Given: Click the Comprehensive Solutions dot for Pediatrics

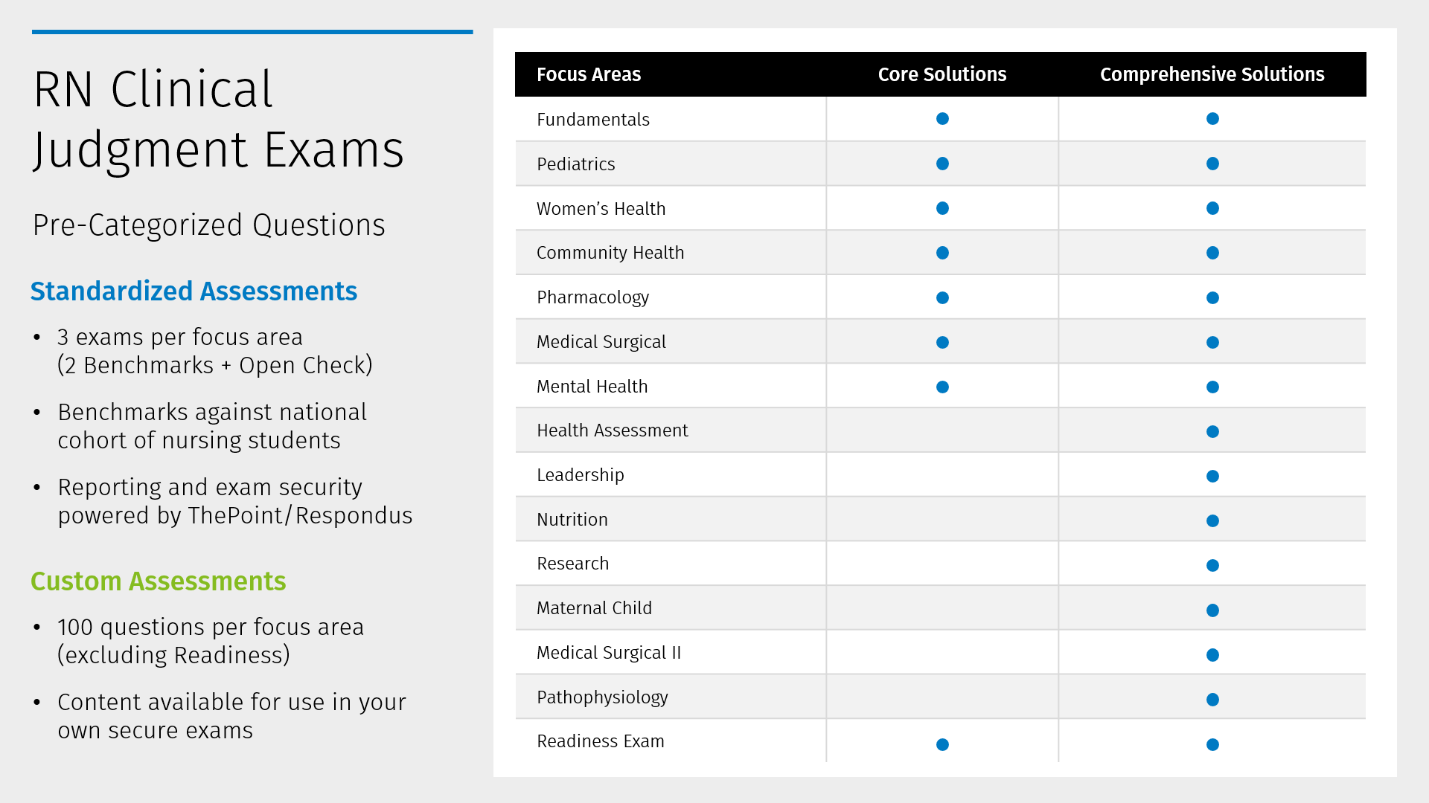Looking at the screenshot, I should pyautogui.click(x=1212, y=164).
